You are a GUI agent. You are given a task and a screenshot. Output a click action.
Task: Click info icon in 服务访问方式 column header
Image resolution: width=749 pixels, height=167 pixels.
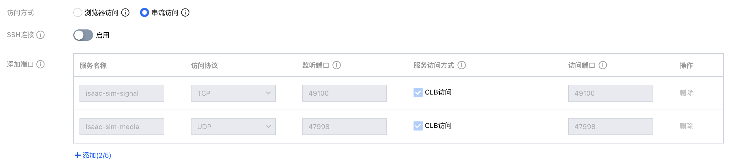[461, 65]
